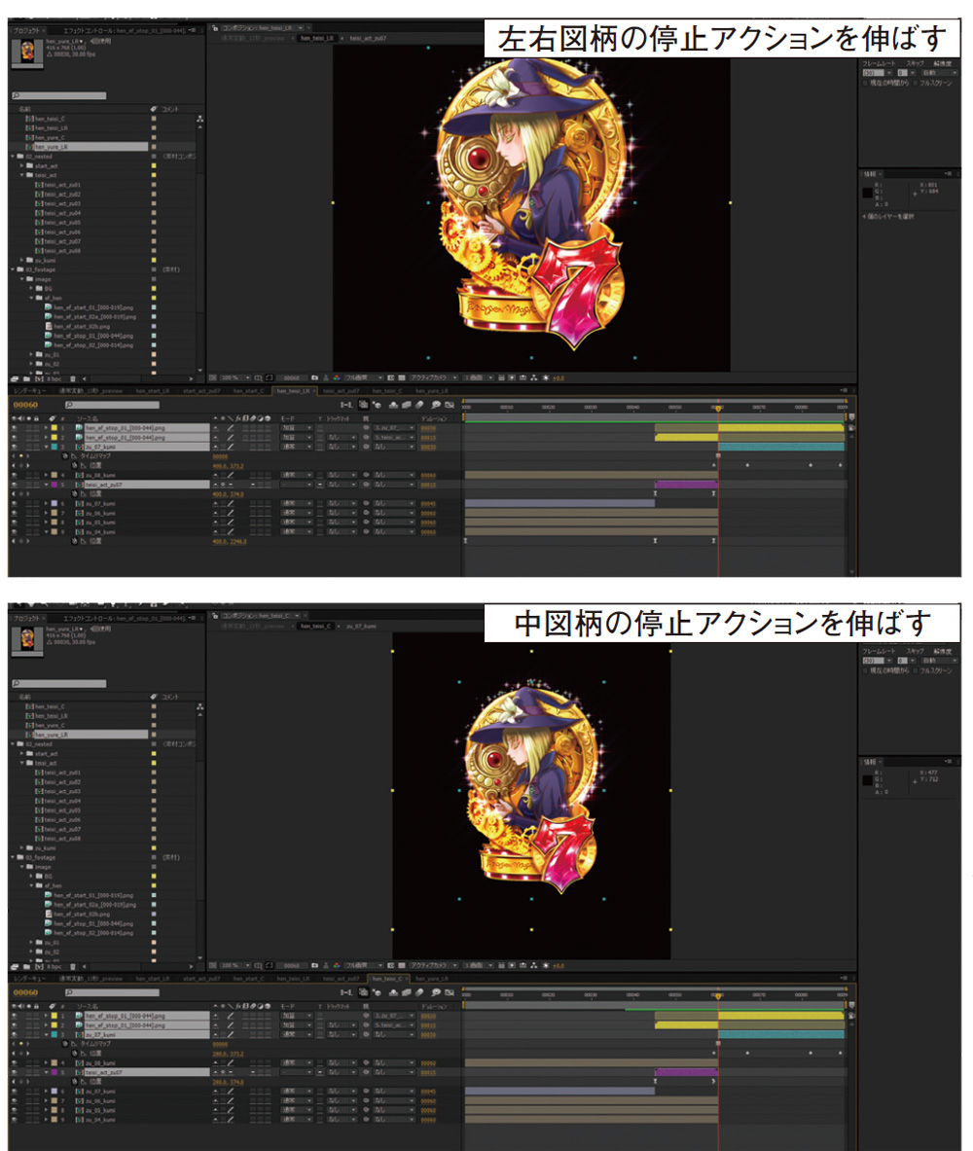
Task: Collapse the teisi_act folder in upper Project panel
Action: pos(22,175)
